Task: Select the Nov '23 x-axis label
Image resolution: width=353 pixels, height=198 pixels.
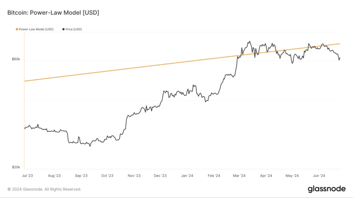Action: pyautogui.click(x=134, y=176)
